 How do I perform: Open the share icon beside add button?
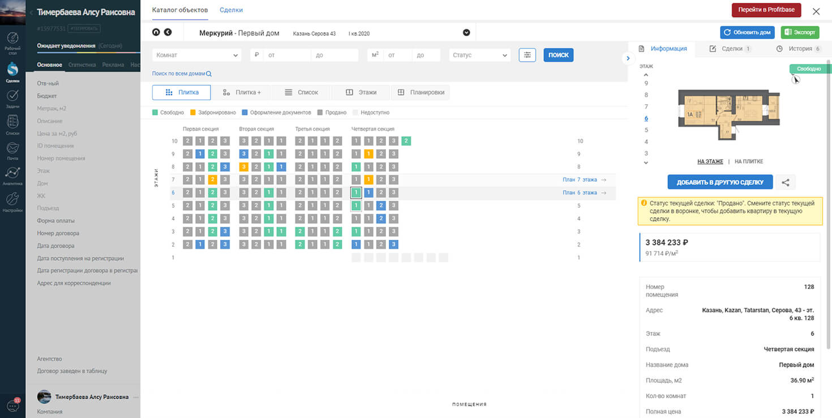[x=786, y=182]
